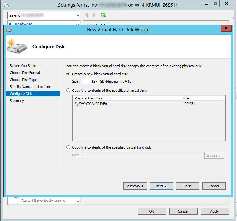Open the rsa-nw virtual machine dropdown
The image size is (237, 221).
click(x=78, y=15)
